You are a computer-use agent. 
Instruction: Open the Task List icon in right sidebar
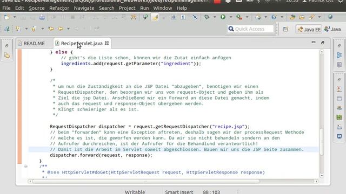coord(340,65)
